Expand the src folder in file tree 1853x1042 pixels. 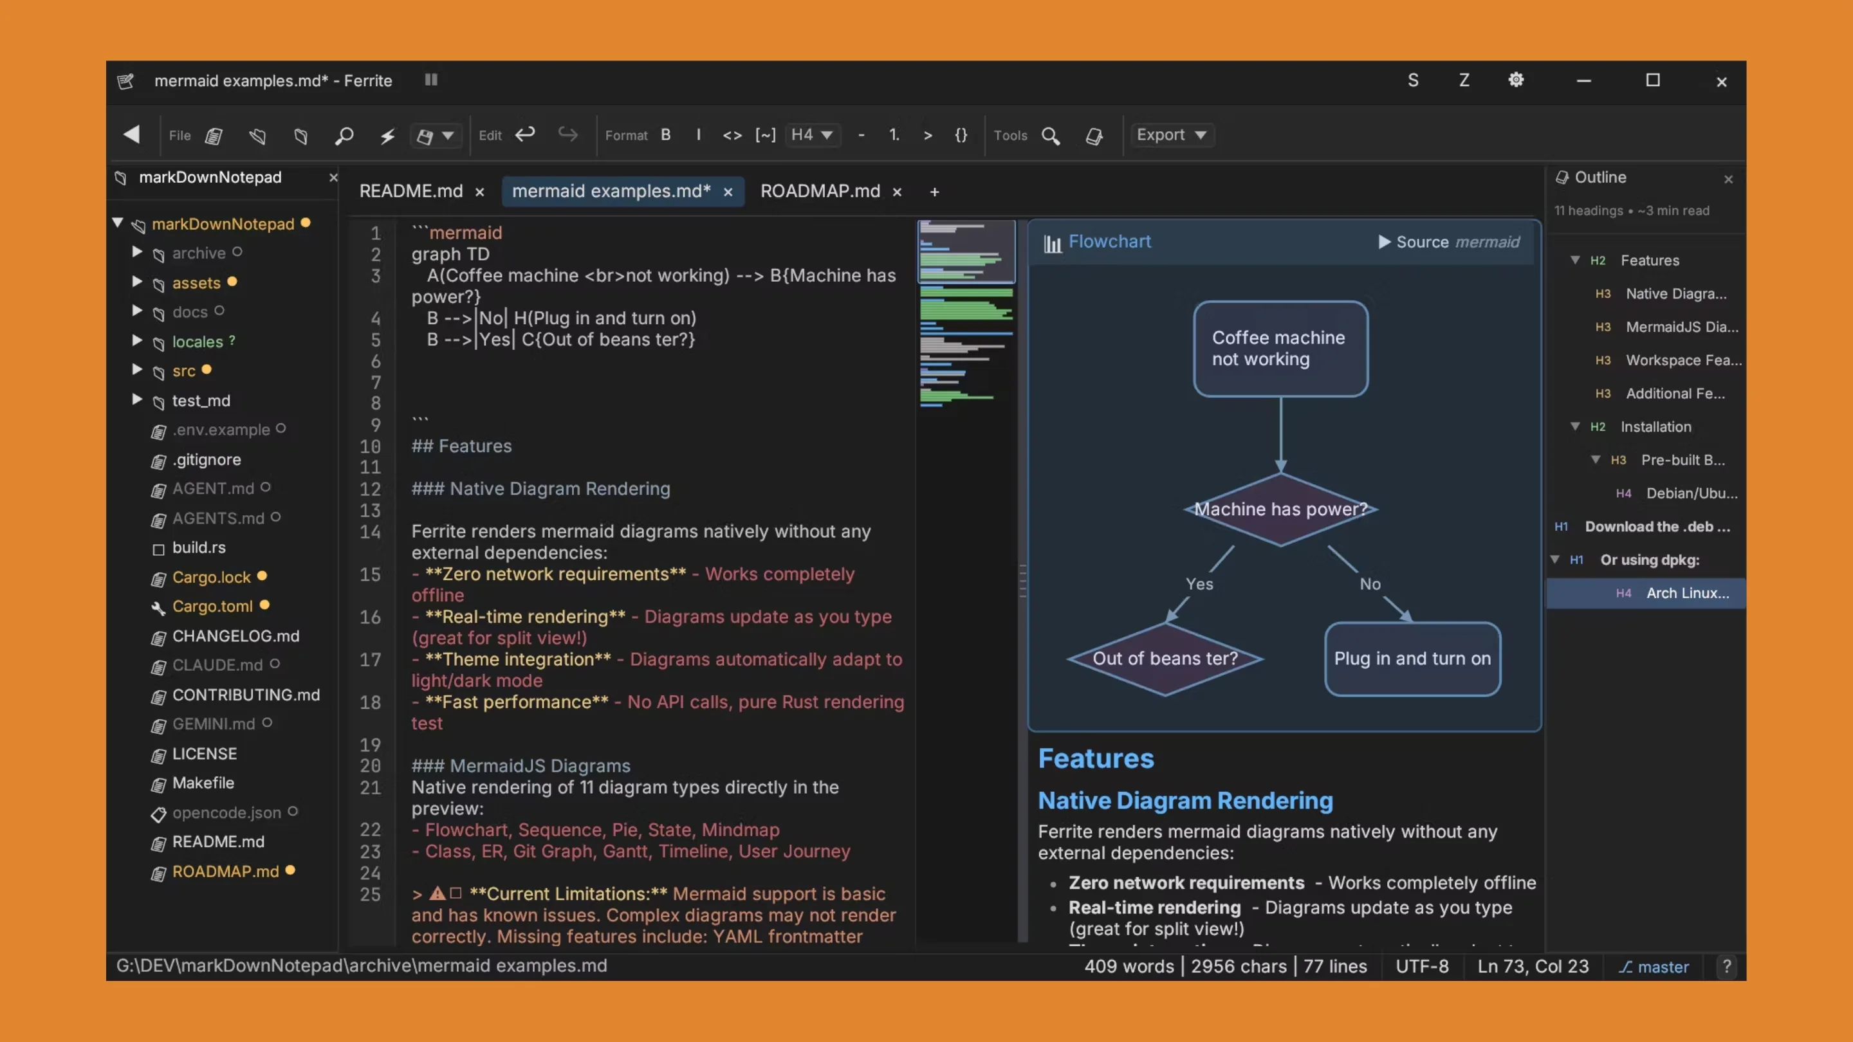(136, 370)
